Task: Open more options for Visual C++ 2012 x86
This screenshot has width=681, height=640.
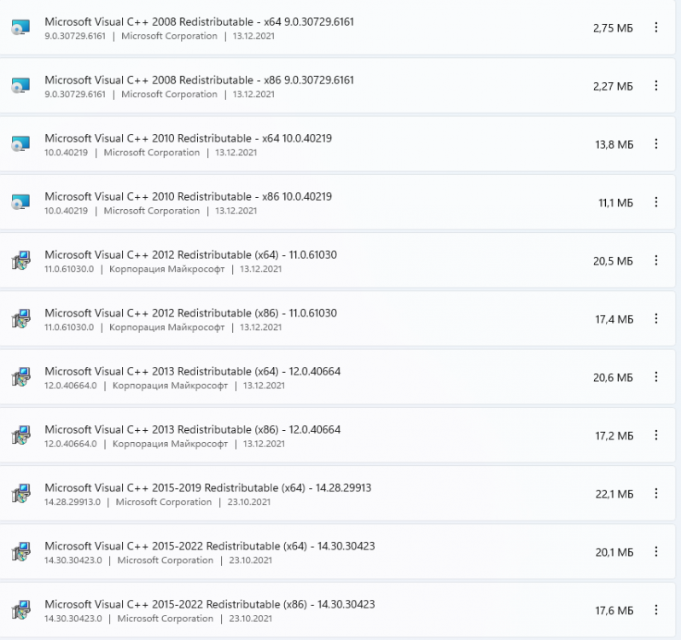Action: pyautogui.click(x=656, y=318)
